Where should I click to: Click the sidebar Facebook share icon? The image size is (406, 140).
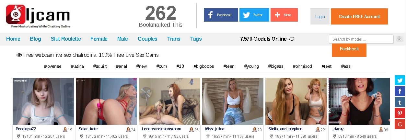coord(400,91)
